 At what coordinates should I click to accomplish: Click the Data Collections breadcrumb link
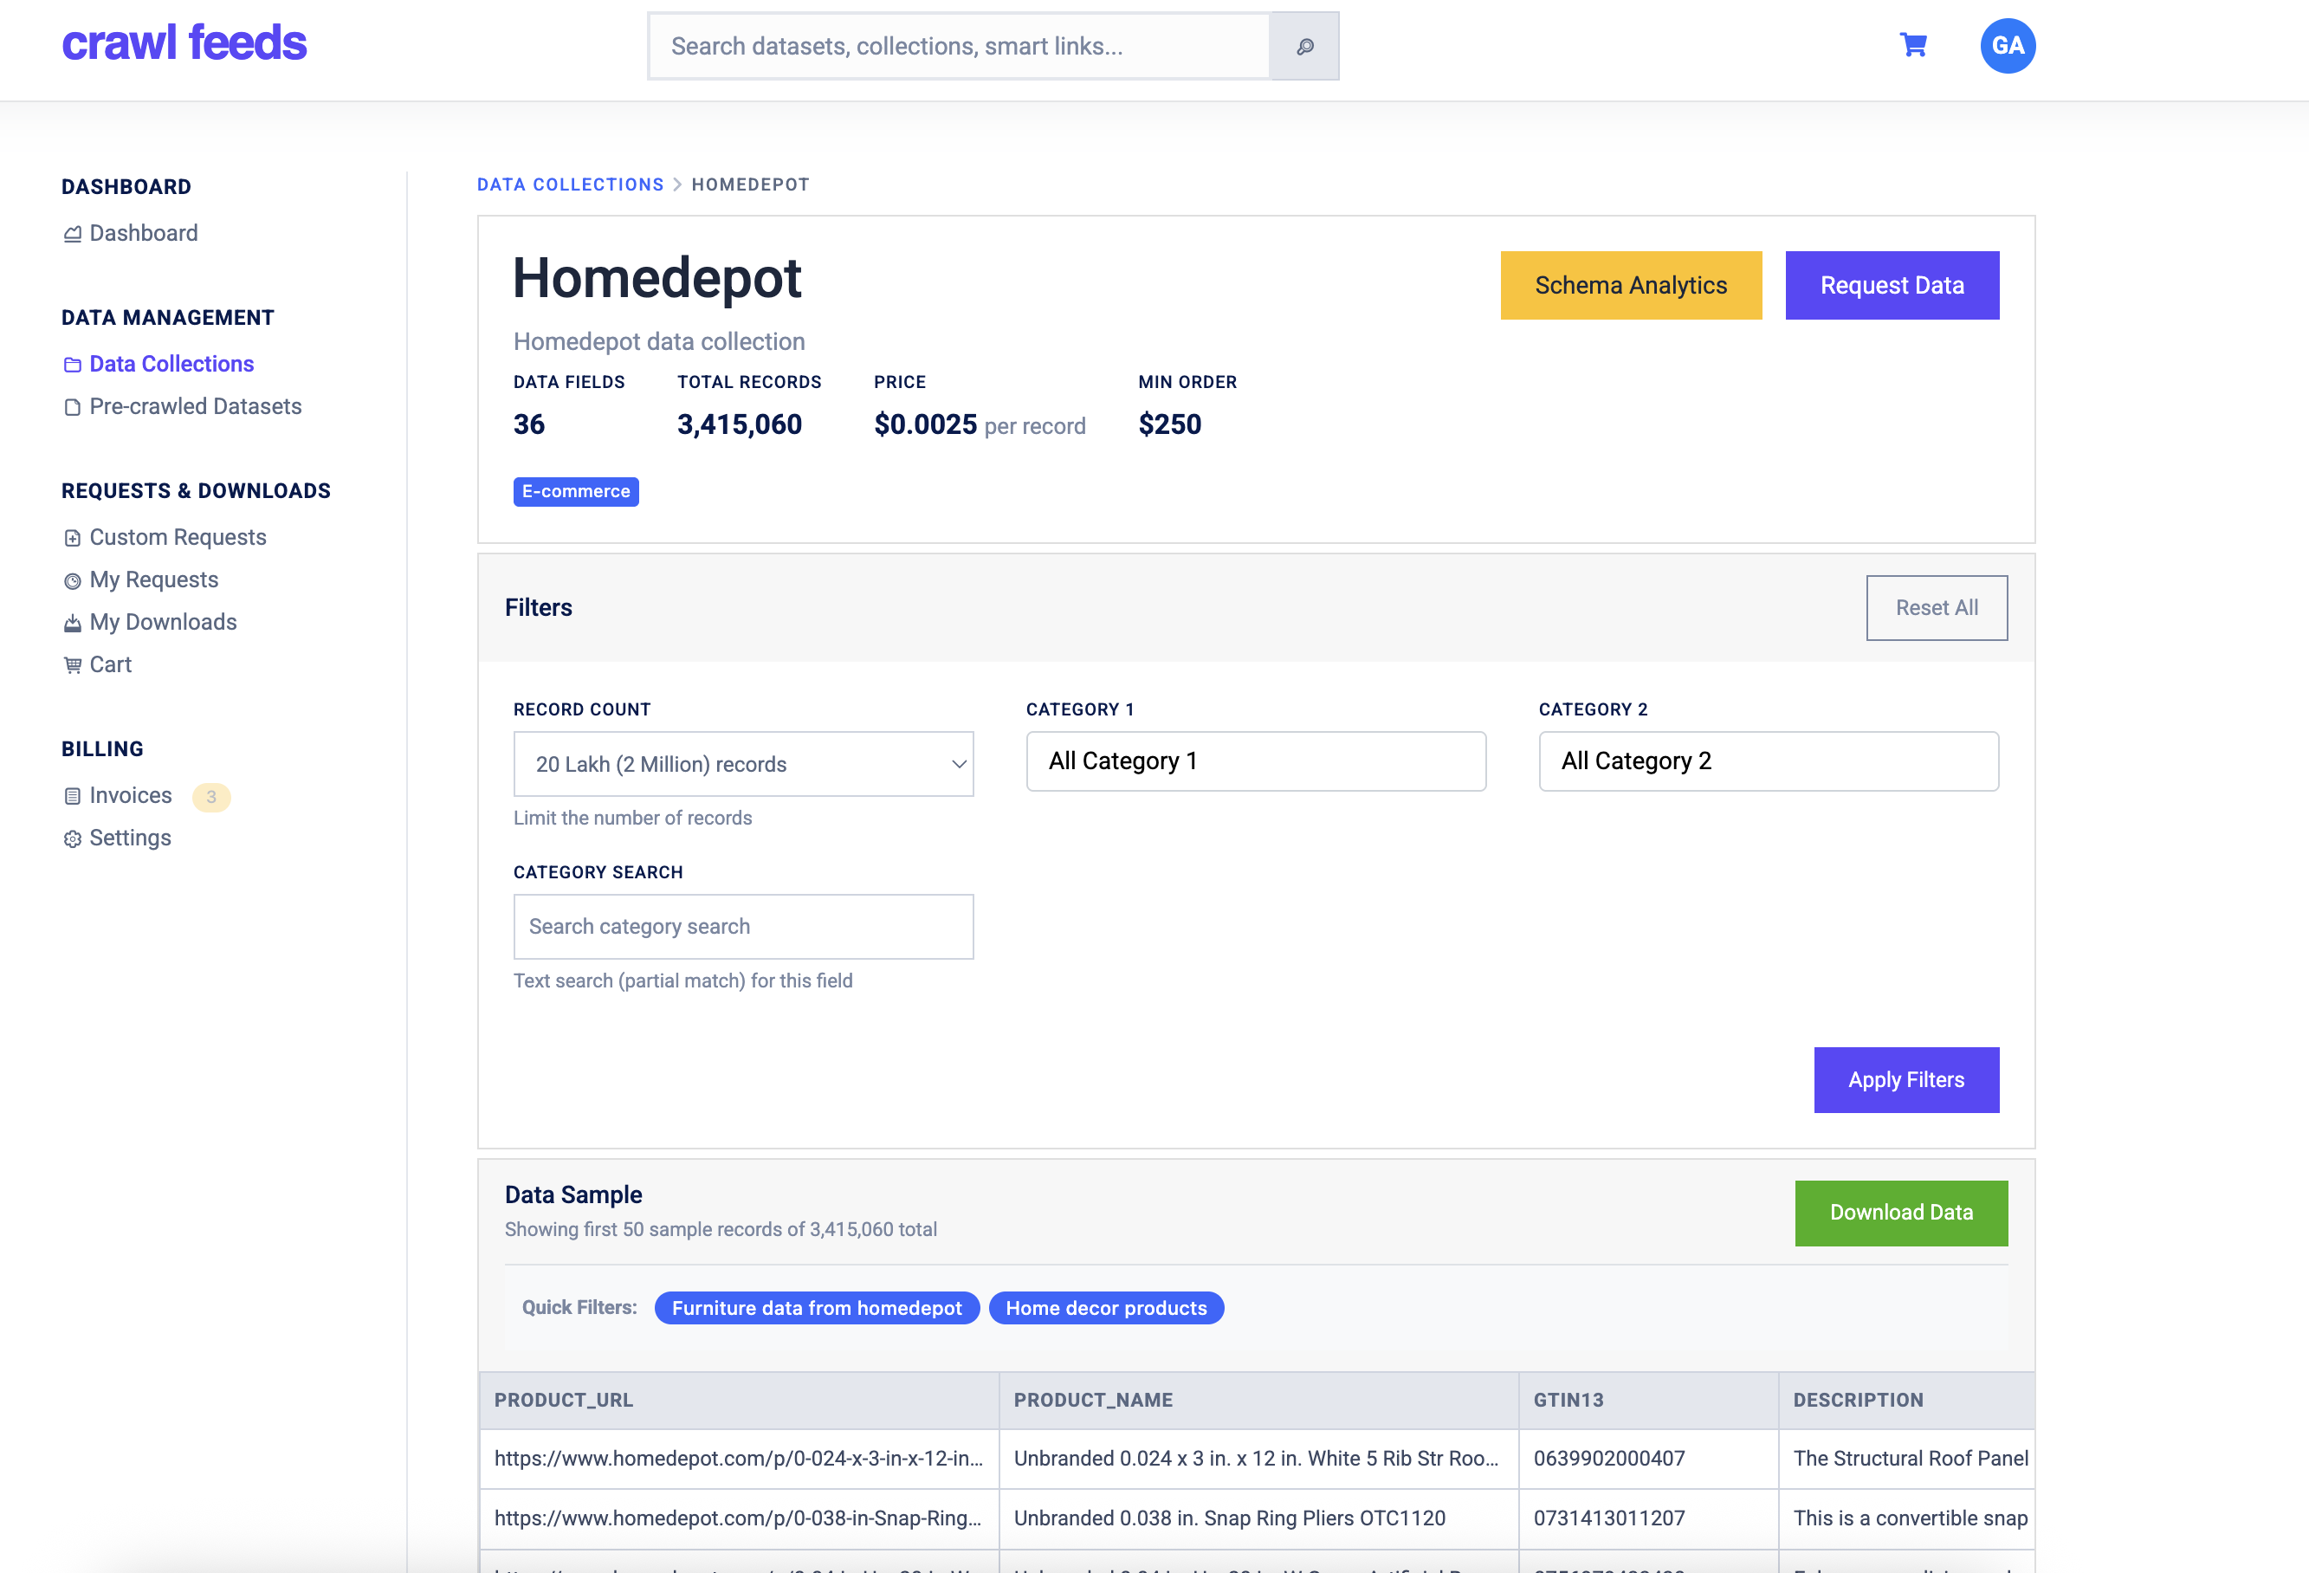(x=569, y=184)
